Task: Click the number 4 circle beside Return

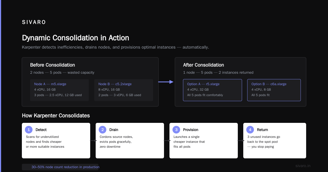Action: point(250,130)
